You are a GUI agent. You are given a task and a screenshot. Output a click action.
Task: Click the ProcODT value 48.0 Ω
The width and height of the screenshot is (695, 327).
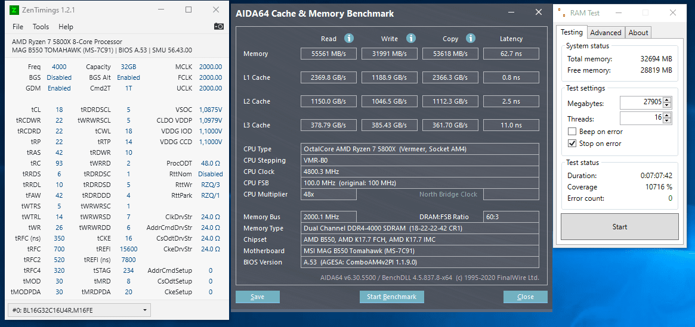pos(211,163)
